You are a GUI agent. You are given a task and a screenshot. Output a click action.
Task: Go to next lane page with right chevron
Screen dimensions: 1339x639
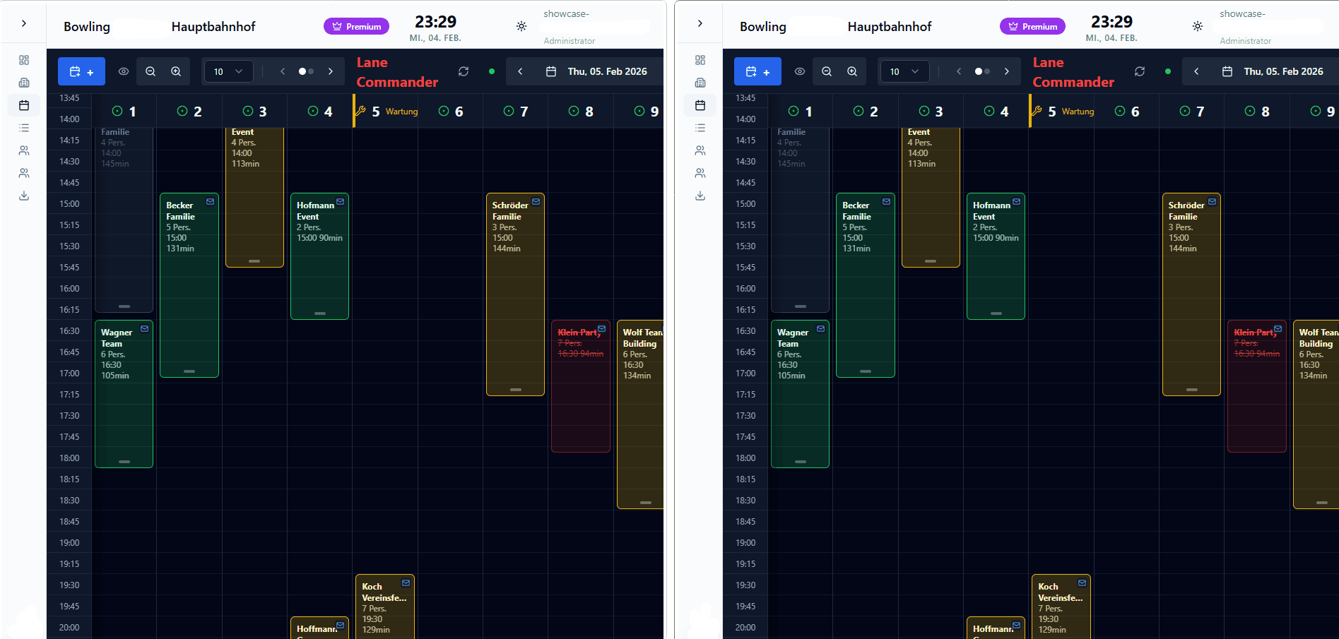tap(330, 71)
